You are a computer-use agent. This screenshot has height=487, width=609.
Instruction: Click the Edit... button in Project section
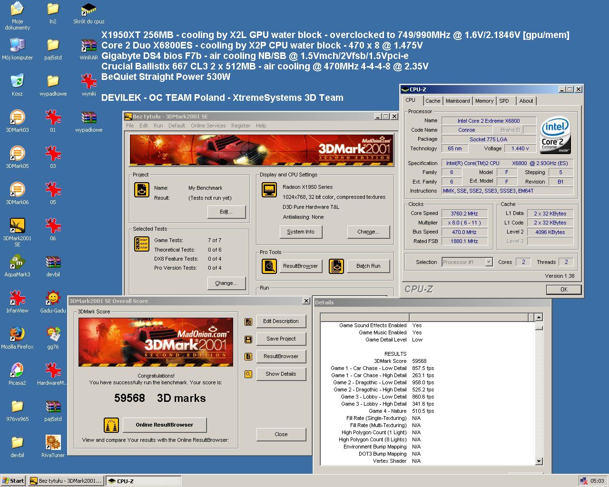point(226,212)
